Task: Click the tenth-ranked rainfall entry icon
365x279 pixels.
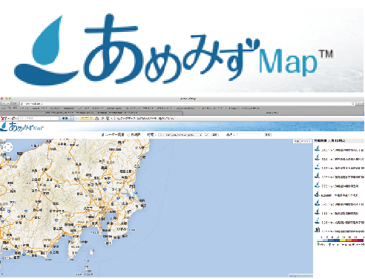Action: (318, 230)
